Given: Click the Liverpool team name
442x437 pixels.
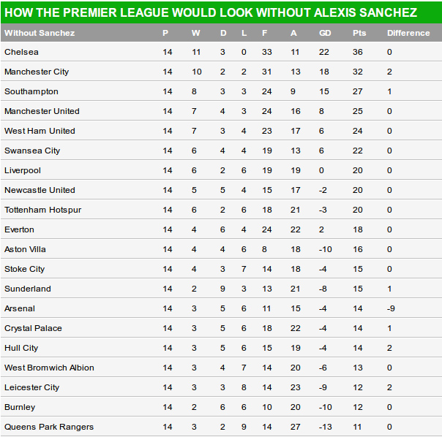Looking at the screenshot, I should tap(23, 171).
